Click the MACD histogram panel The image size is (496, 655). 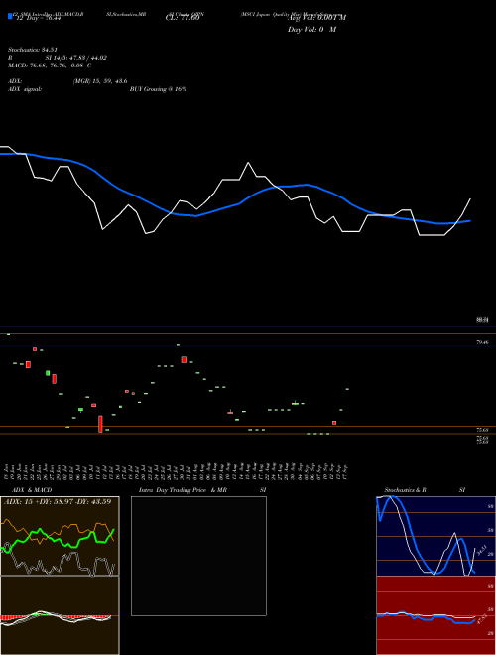pyautogui.click(x=60, y=615)
